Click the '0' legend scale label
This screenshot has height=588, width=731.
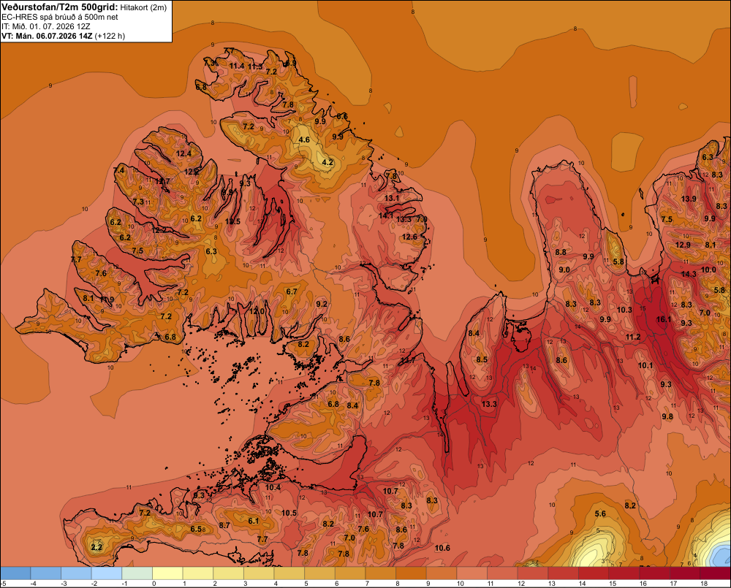[154, 584]
